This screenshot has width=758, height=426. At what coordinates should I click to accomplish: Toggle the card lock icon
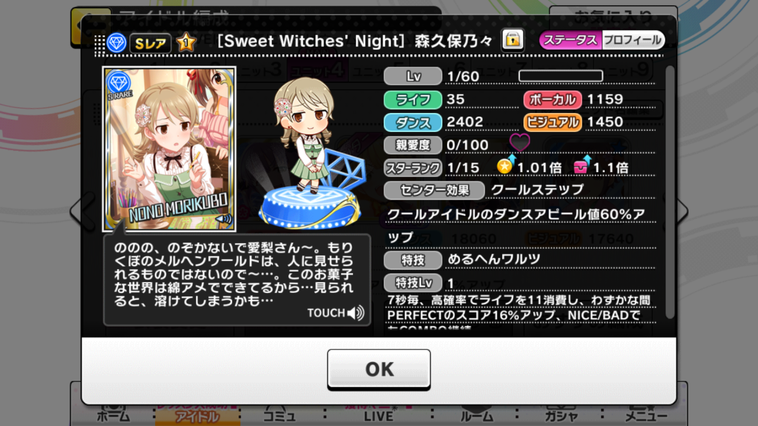coord(513,40)
